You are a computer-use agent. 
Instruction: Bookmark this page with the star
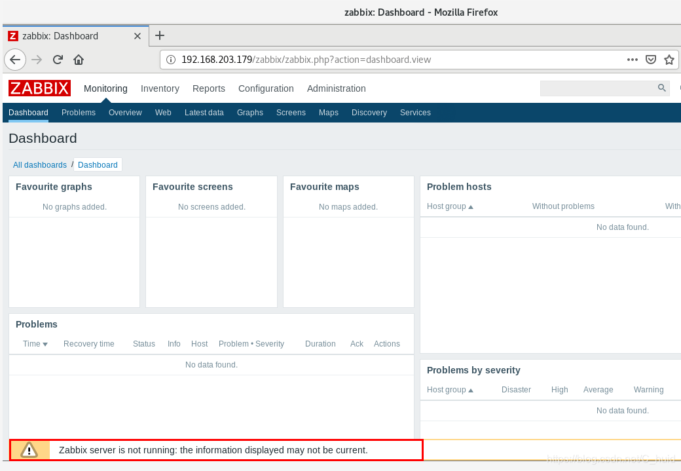click(669, 60)
